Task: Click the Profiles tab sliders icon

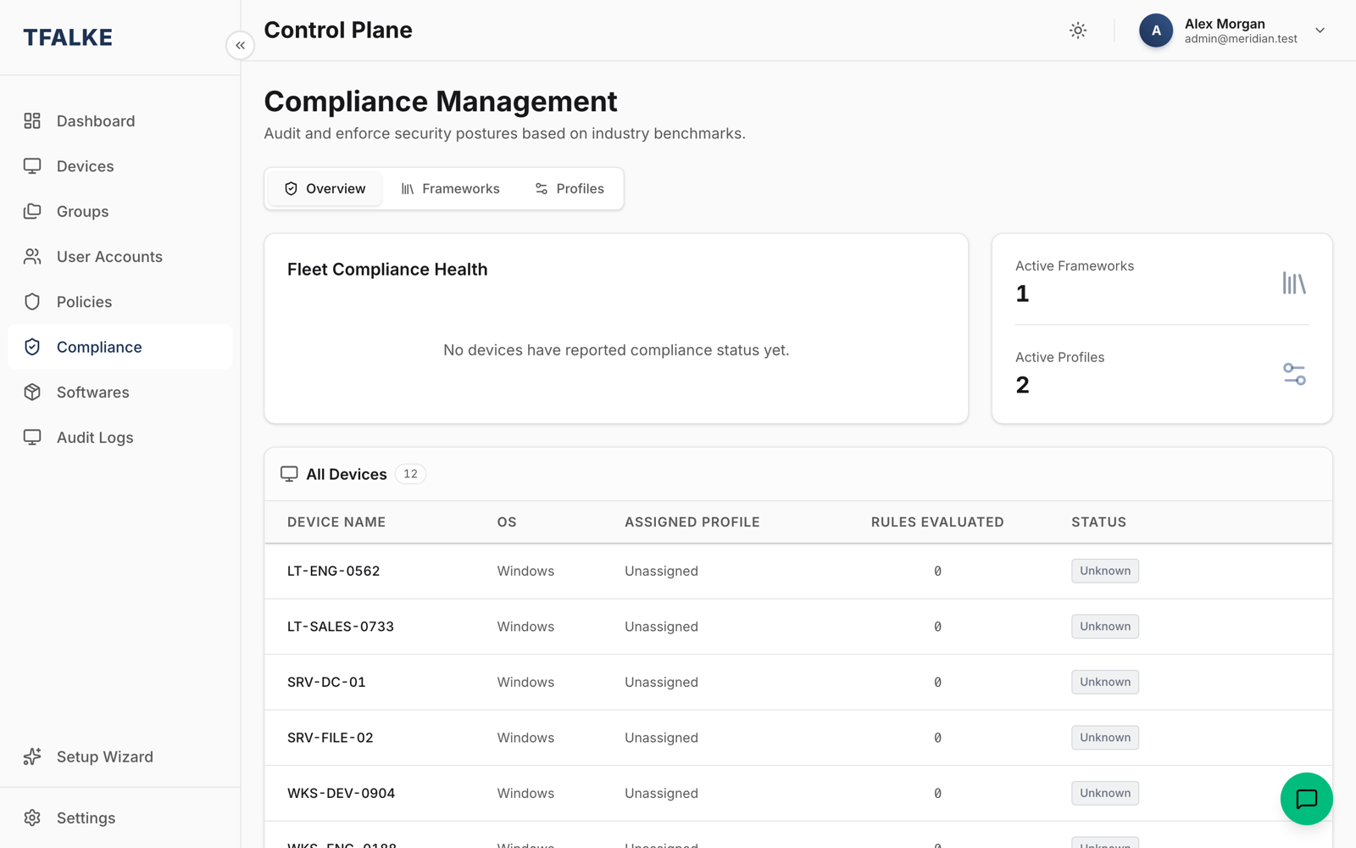Action: 542,188
